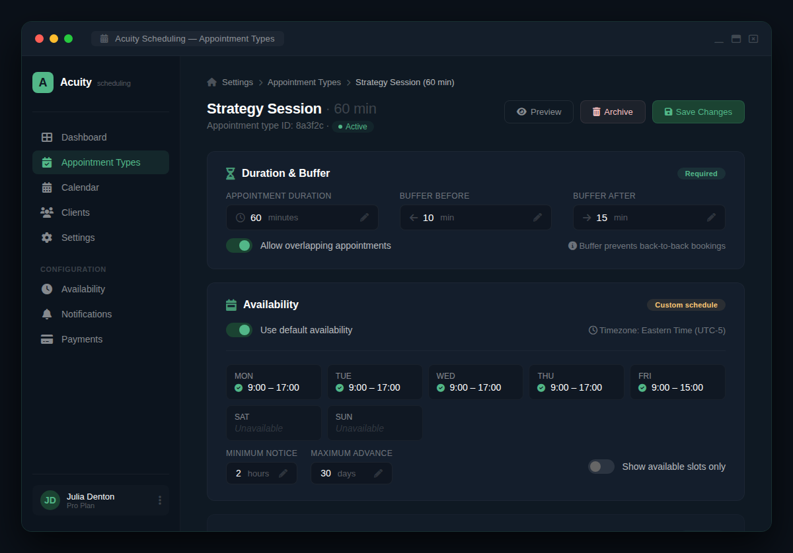Image resolution: width=793 pixels, height=553 pixels.
Task: Click the Maximum Advance 30 days field
Action: tap(352, 473)
